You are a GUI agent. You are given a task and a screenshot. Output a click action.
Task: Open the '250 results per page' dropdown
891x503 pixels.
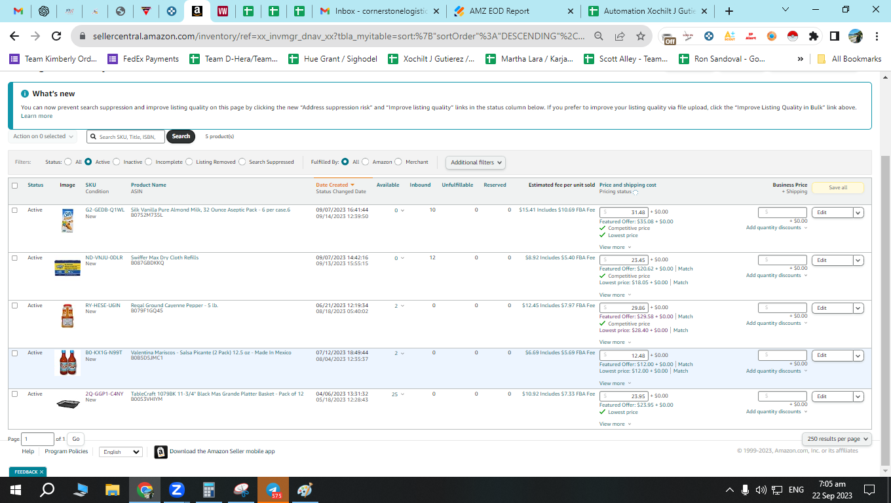(837, 439)
